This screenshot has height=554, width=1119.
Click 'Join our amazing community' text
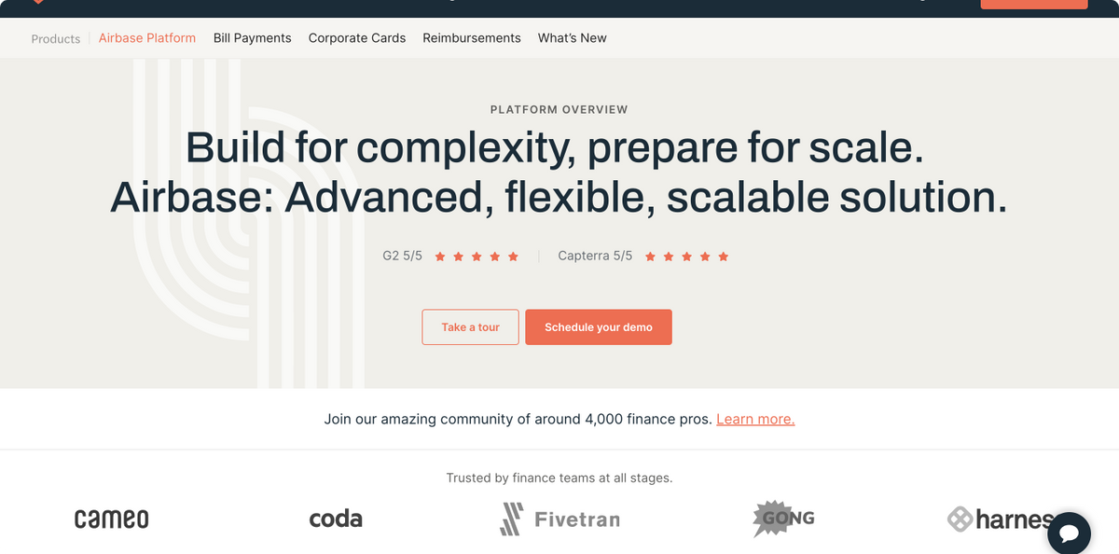click(518, 419)
